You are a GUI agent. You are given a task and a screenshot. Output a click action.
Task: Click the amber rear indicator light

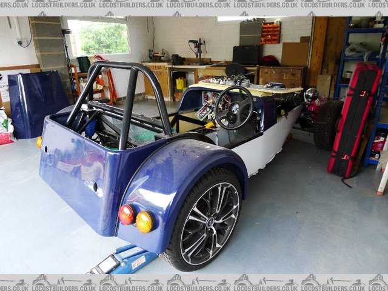coord(144,222)
